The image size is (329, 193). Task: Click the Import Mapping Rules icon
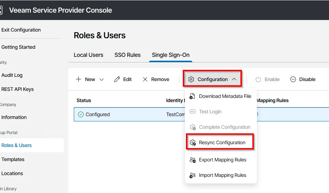click(x=192, y=175)
